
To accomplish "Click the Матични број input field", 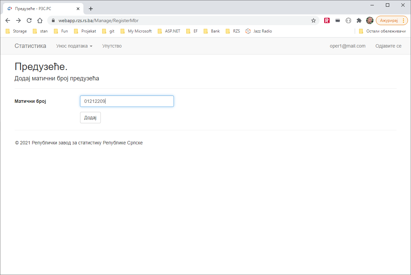I will (x=127, y=101).
